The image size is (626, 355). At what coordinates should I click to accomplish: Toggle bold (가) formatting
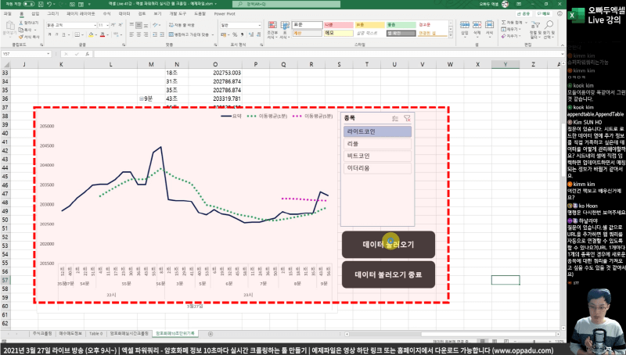(x=49, y=34)
